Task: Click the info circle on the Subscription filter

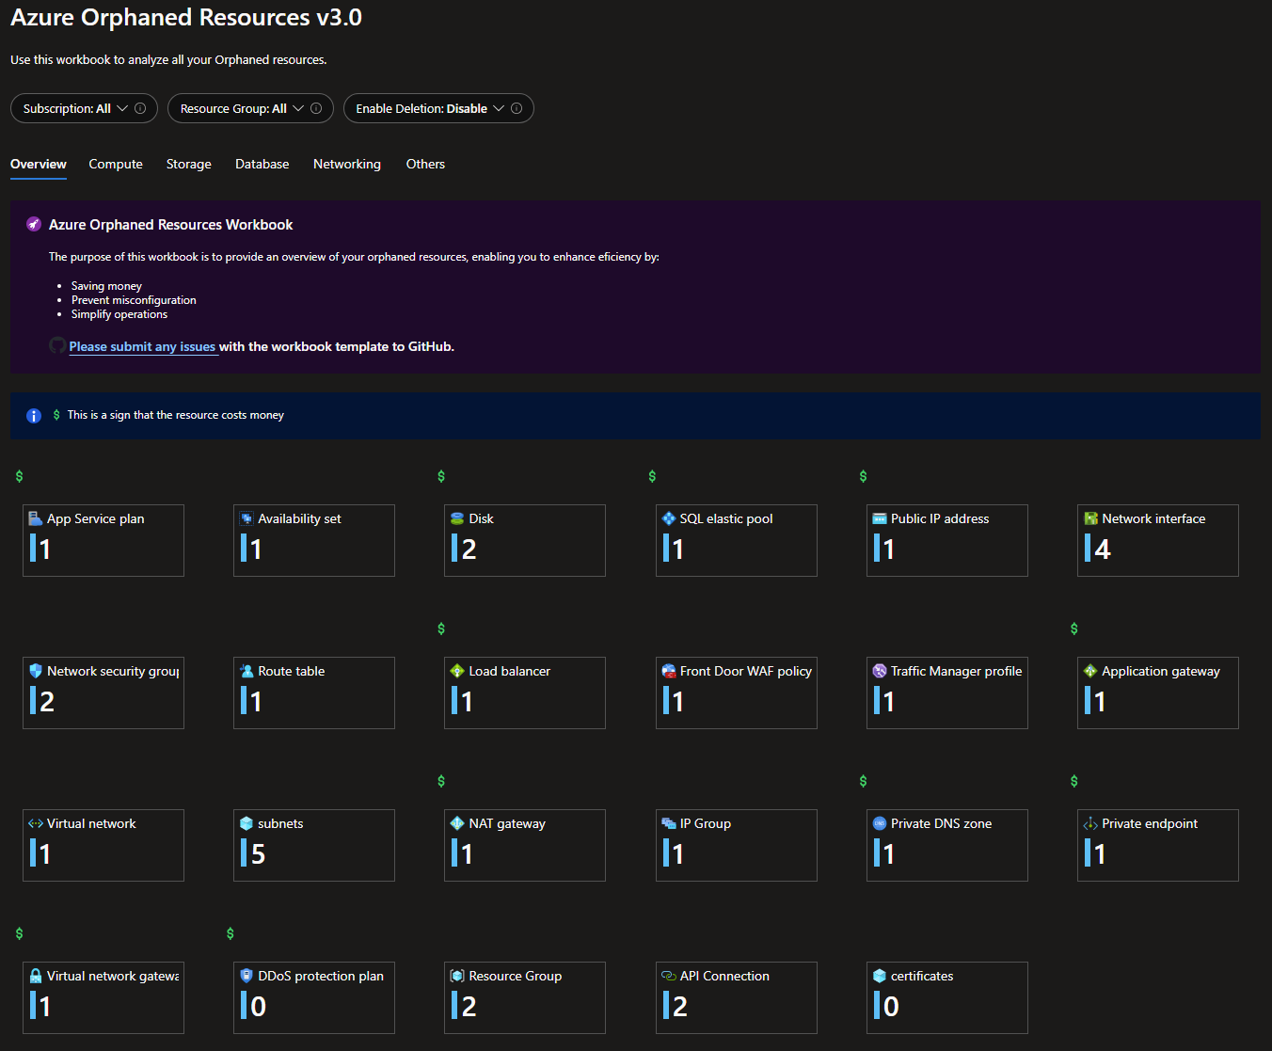Action: tap(138, 107)
